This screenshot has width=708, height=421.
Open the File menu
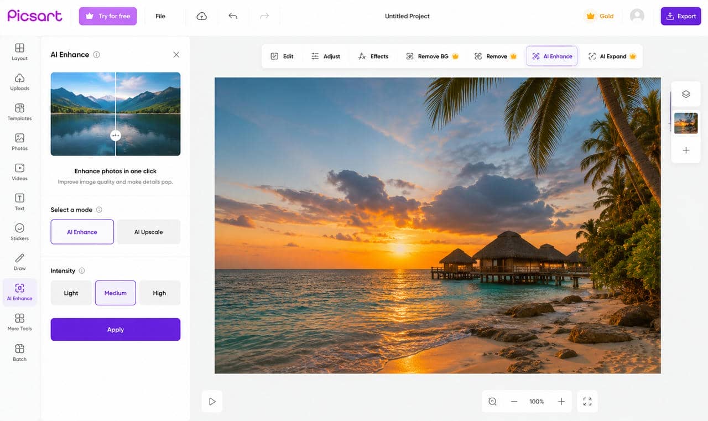[160, 16]
